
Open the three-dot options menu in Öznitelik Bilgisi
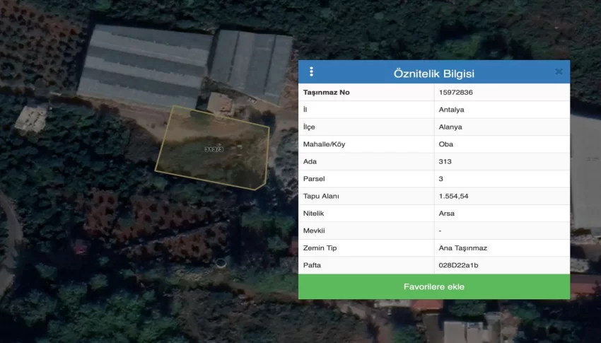pos(311,71)
